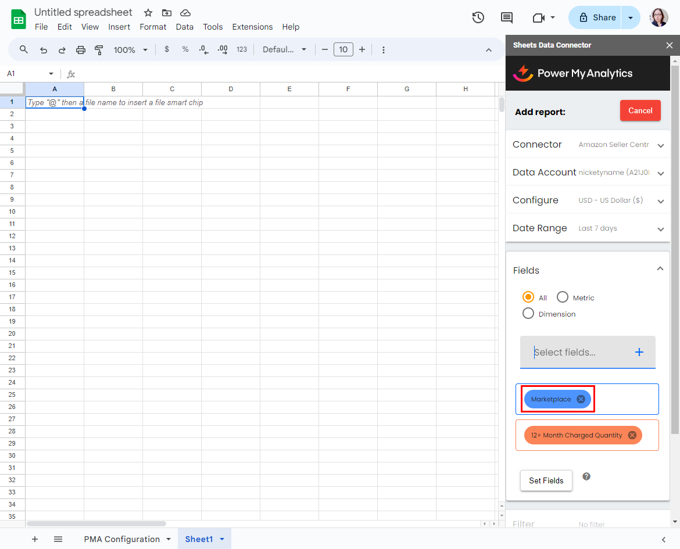Click the Select fields input box
680x549 pixels.
(x=575, y=352)
